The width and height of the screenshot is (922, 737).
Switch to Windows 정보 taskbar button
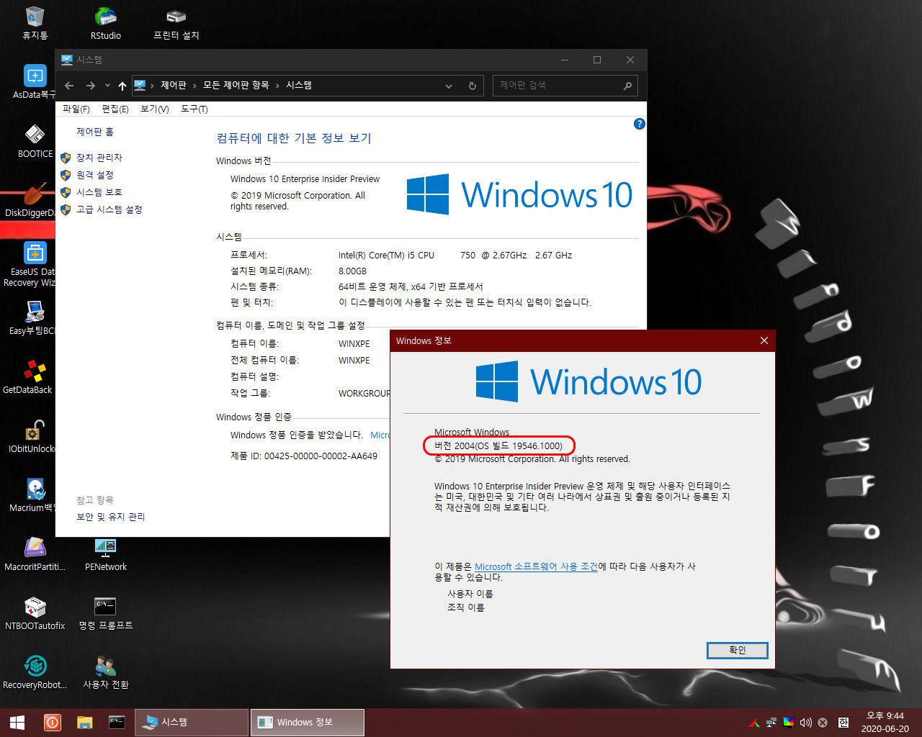[x=308, y=722]
